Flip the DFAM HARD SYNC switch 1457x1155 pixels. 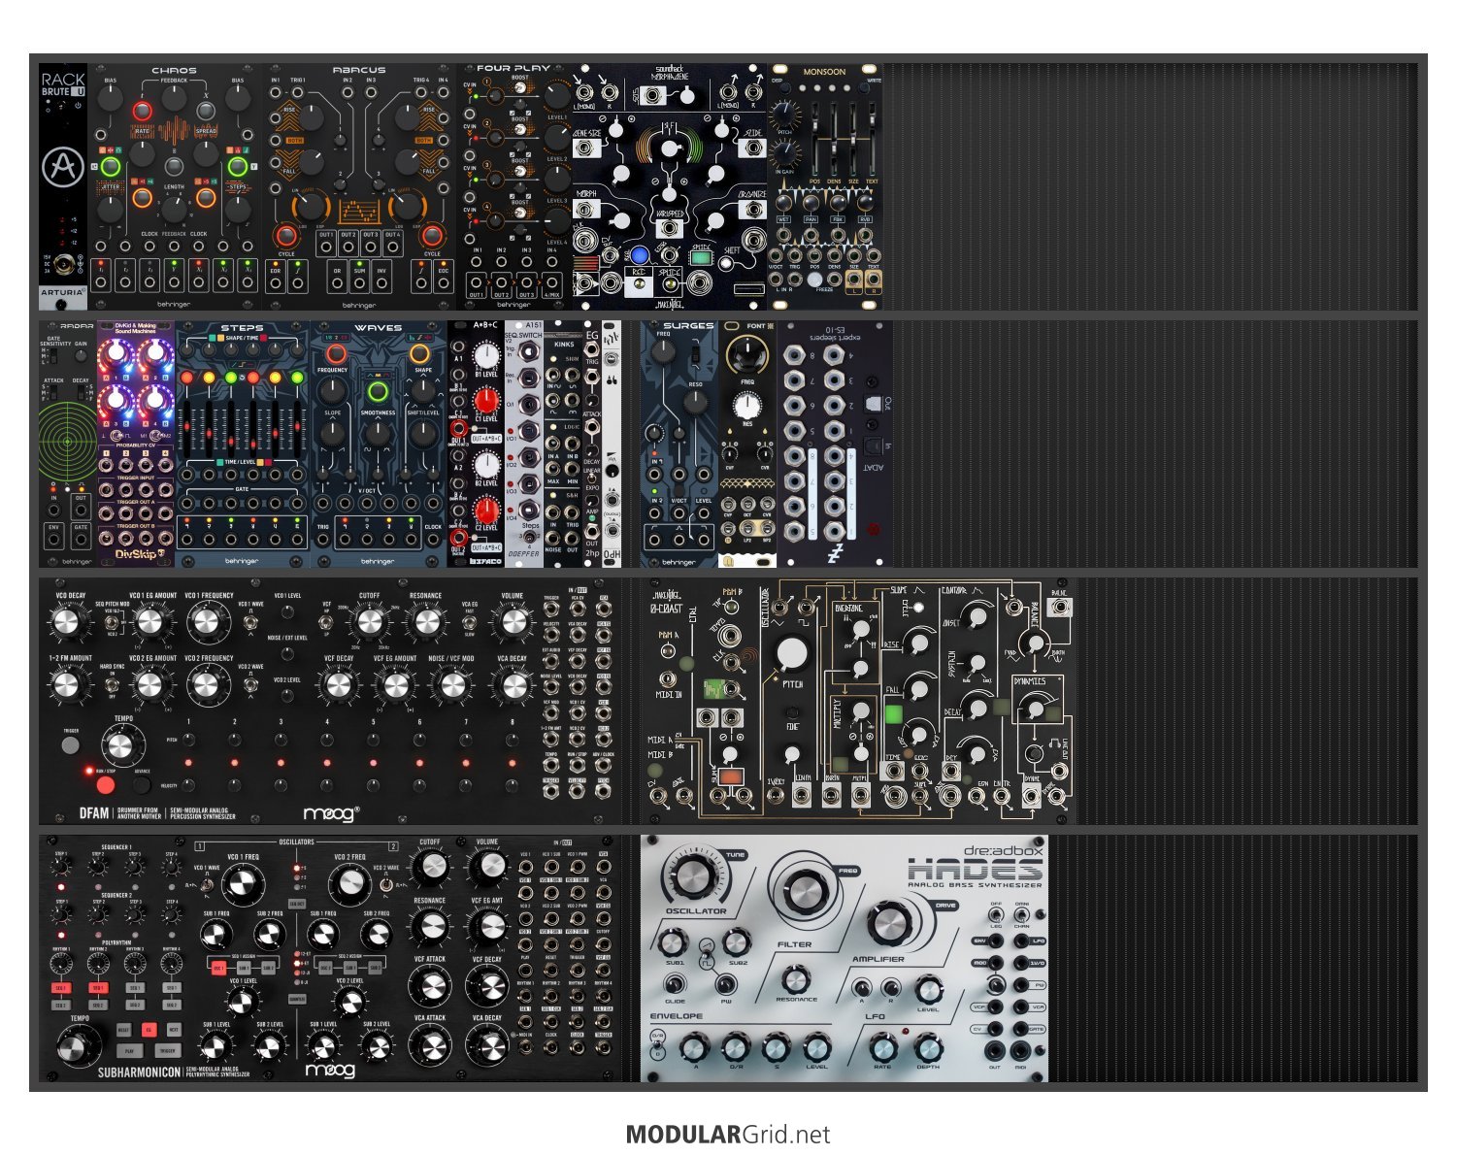pyautogui.click(x=113, y=683)
